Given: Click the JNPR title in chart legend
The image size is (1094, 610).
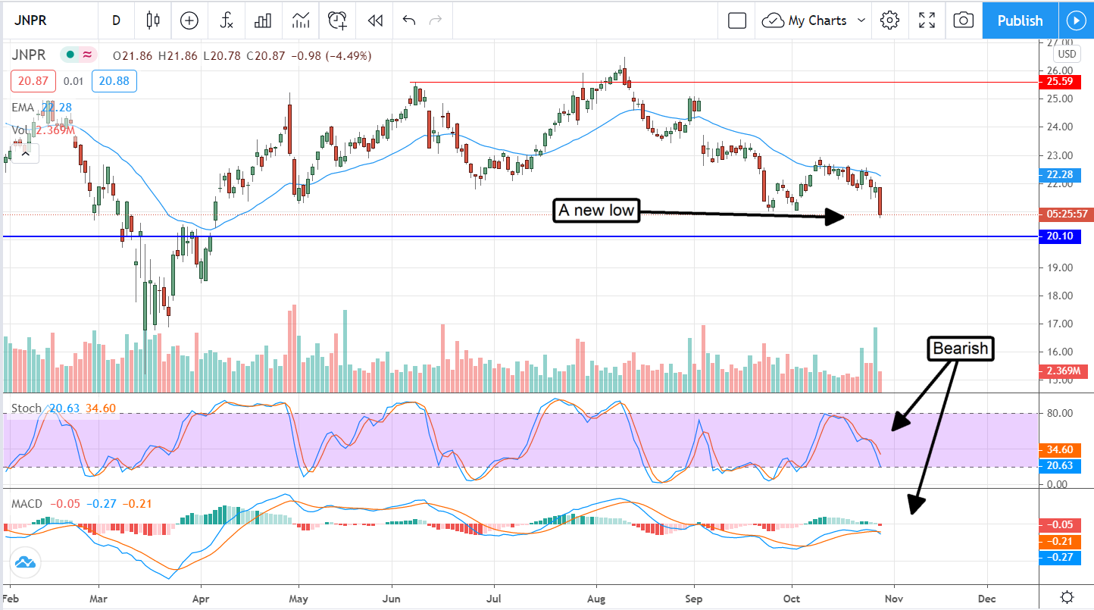Looking at the screenshot, I should 30,55.
